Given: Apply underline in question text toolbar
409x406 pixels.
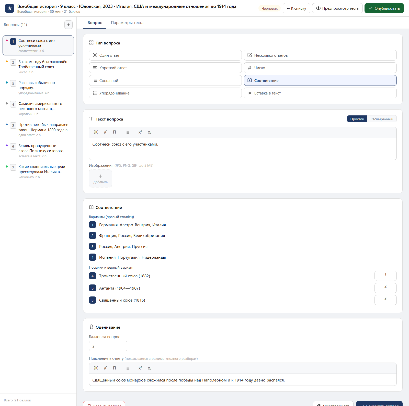Looking at the screenshot, I should (115, 132).
